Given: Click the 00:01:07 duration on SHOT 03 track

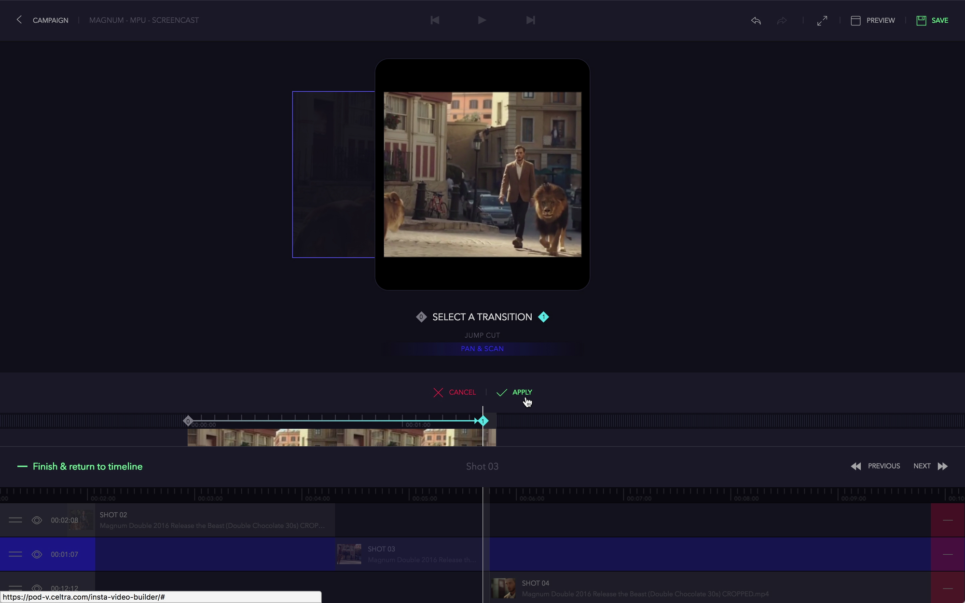Looking at the screenshot, I should point(64,554).
